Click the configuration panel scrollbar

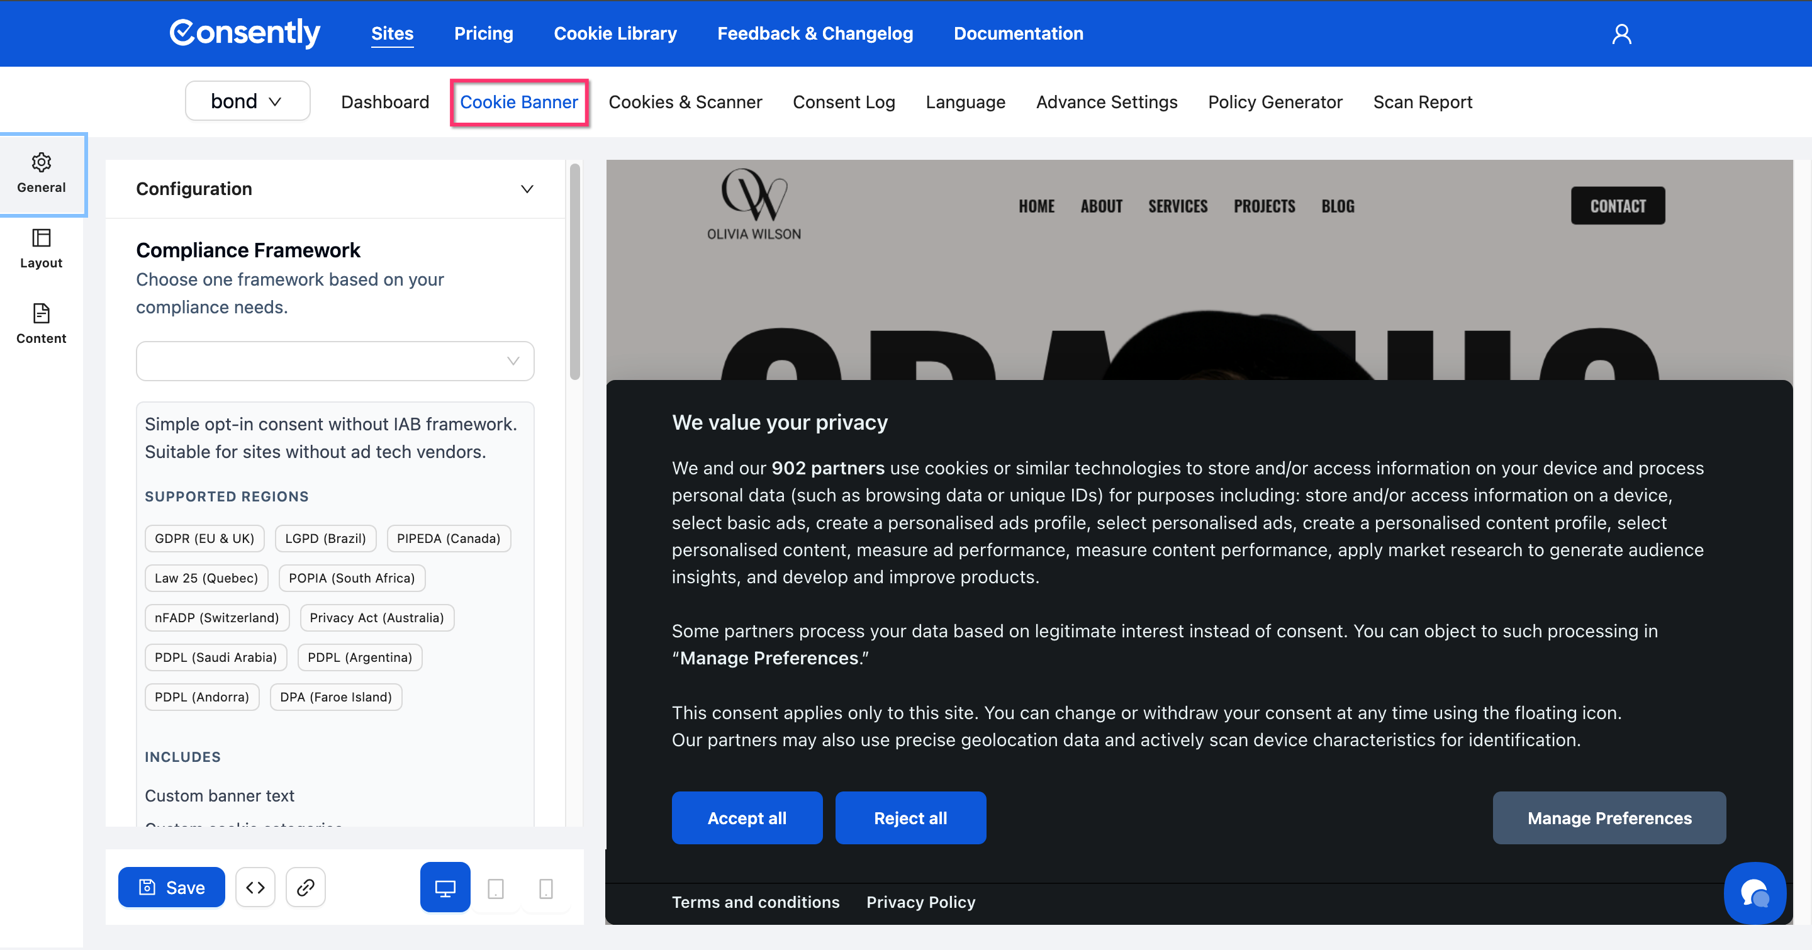[x=574, y=274]
